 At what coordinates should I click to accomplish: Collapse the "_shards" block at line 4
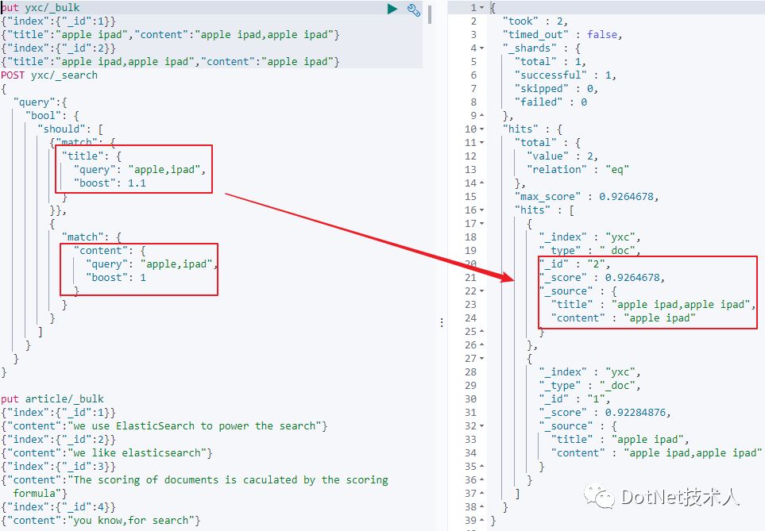pos(482,48)
